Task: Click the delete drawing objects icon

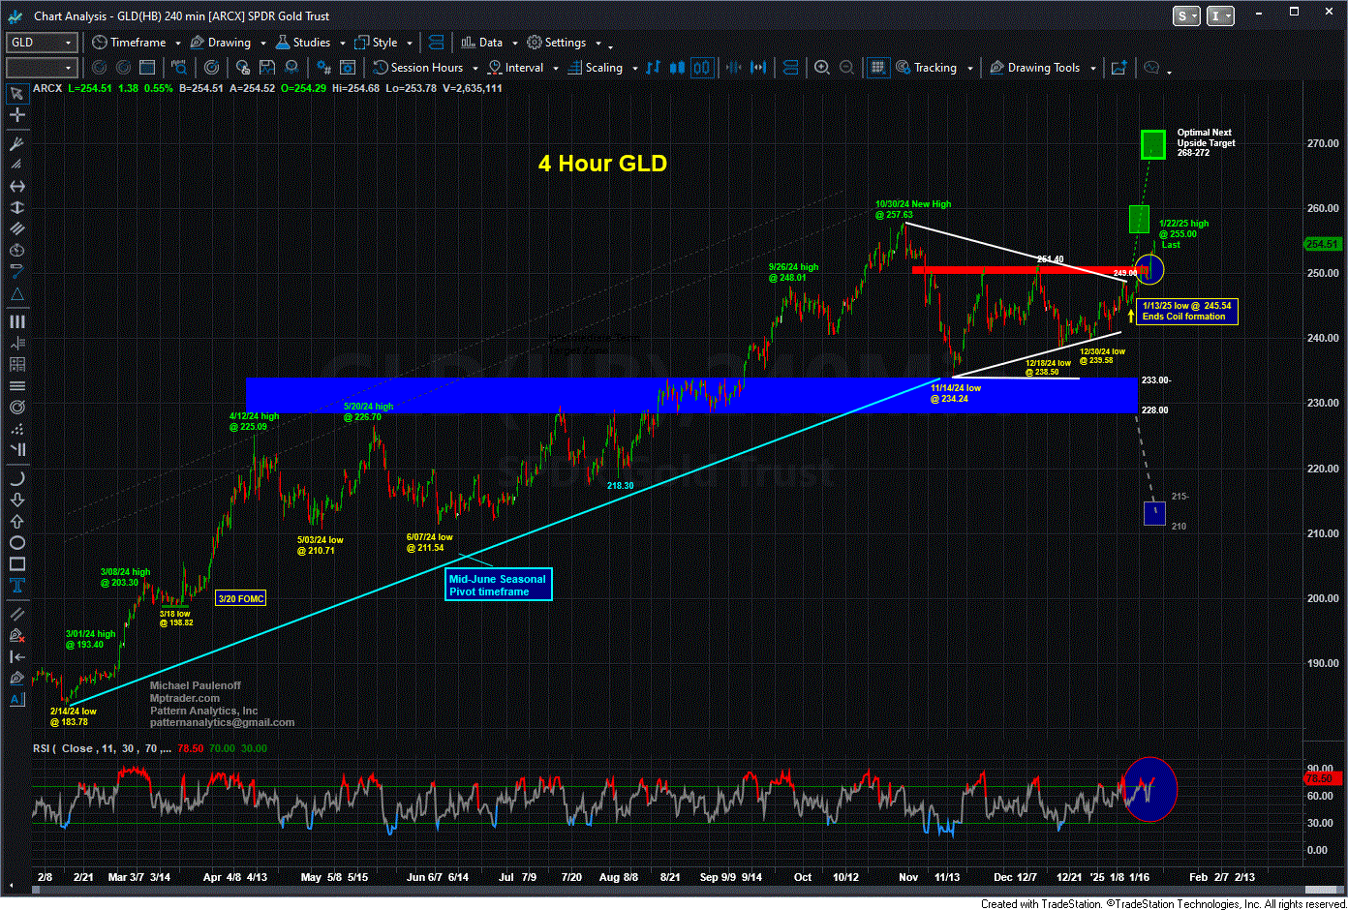Action: pyautogui.click(x=16, y=636)
